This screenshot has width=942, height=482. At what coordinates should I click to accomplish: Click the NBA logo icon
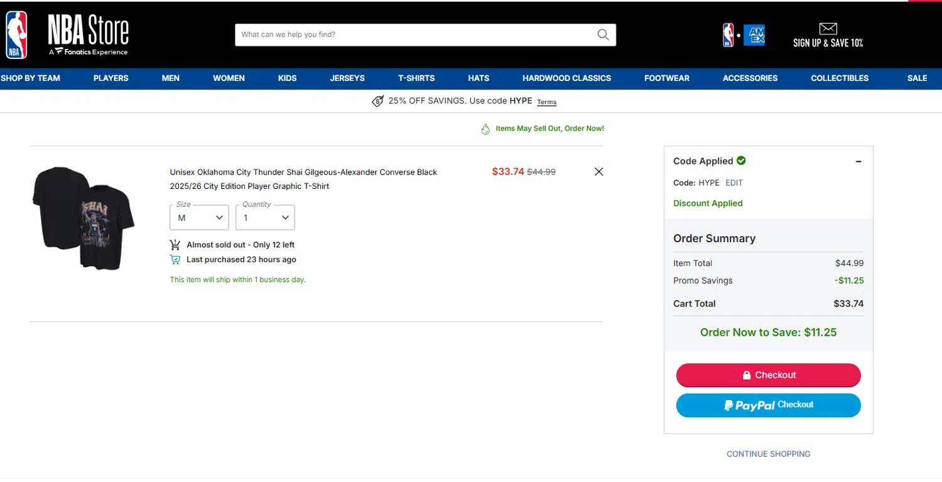pos(17,35)
